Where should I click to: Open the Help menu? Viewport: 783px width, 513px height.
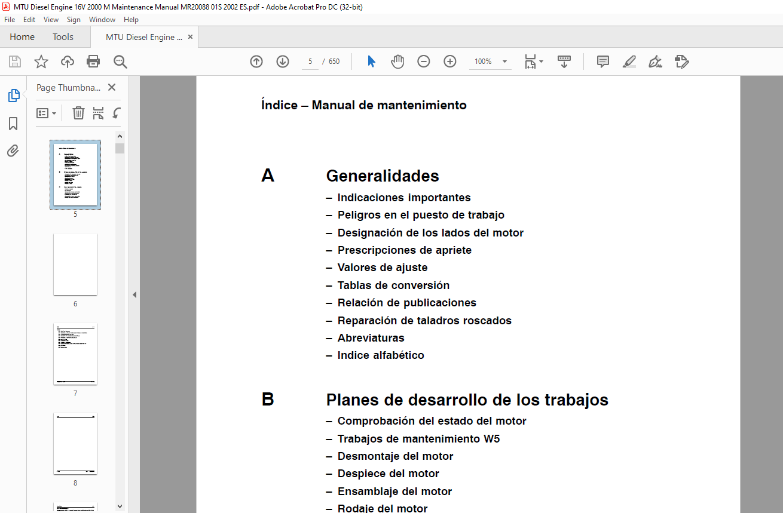click(x=131, y=20)
